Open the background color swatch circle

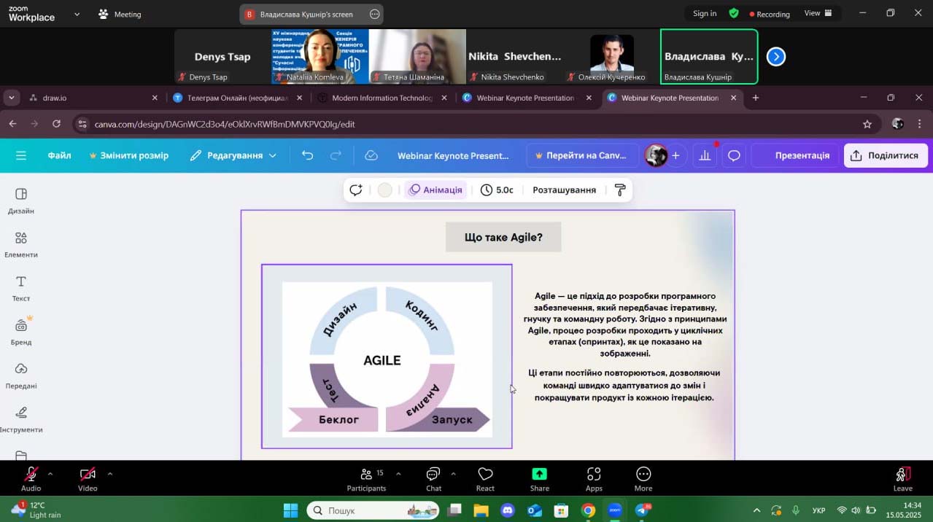pos(385,190)
